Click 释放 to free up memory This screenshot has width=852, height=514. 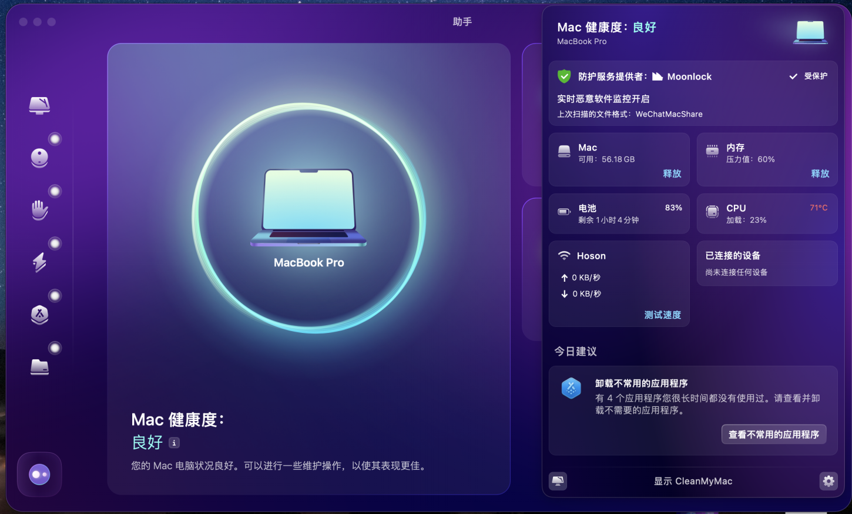820,173
